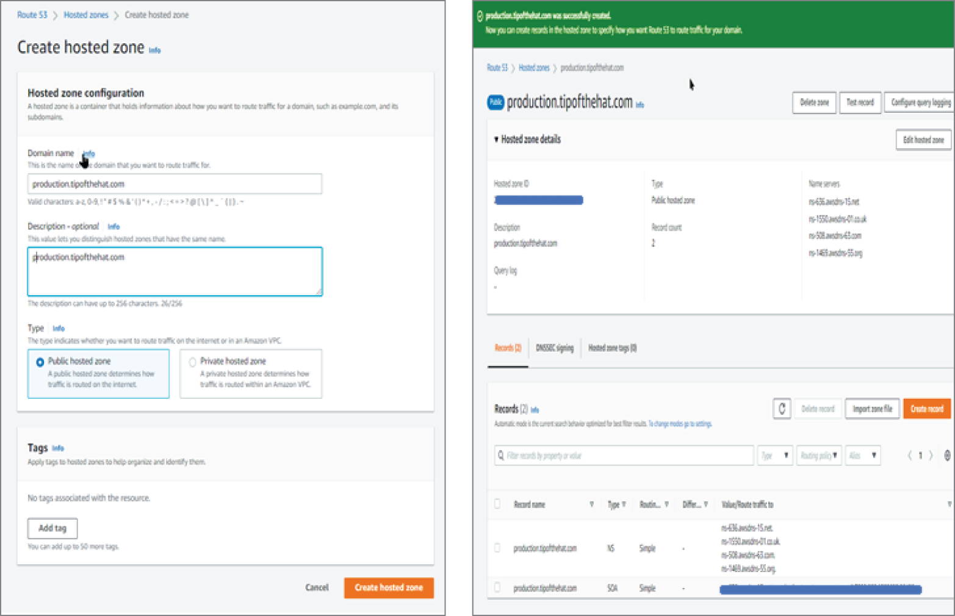Click the Create hosted zone orange button
Image resolution: width=955 pixels, height=616 pixels.
(389, 587)
